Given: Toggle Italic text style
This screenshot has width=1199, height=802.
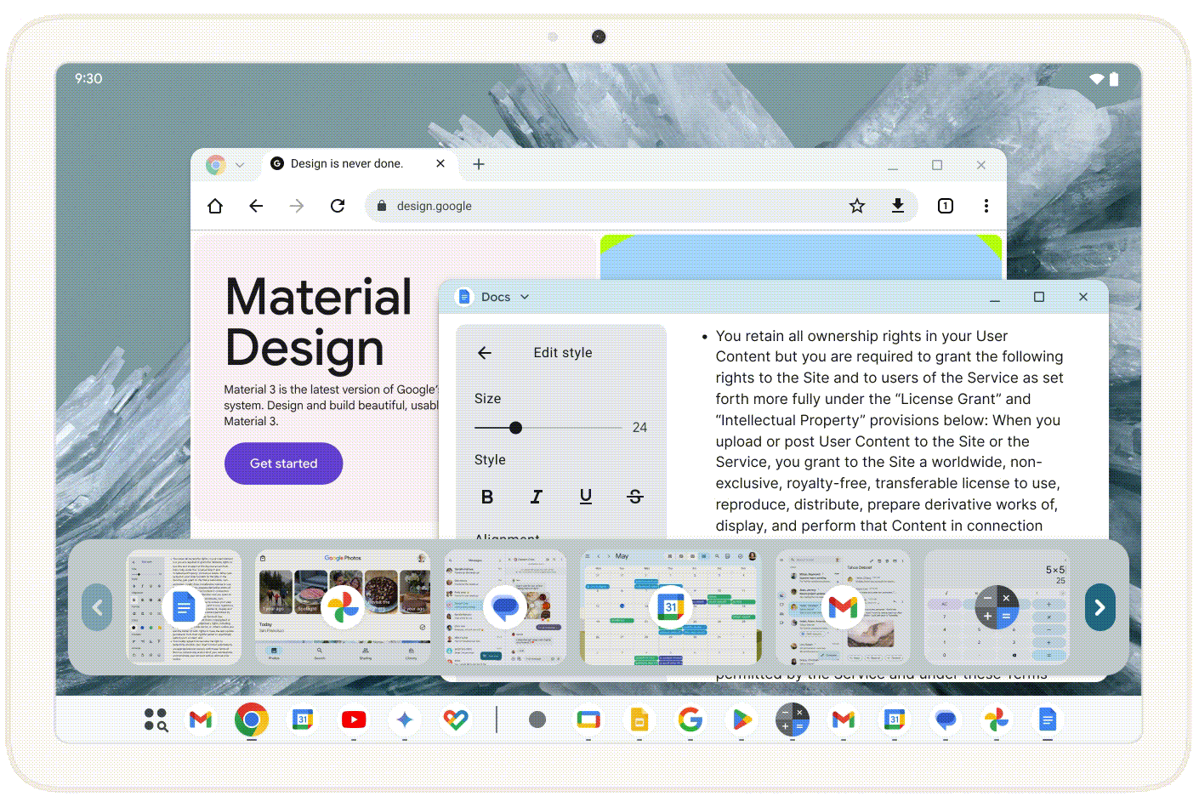Looking at the screenshot, I should 537,497.
